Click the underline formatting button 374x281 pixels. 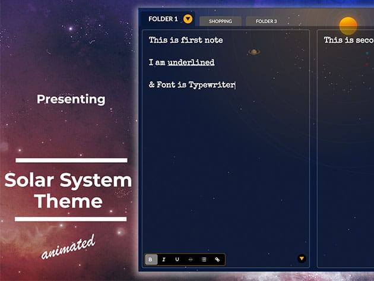tap(177, 259)
